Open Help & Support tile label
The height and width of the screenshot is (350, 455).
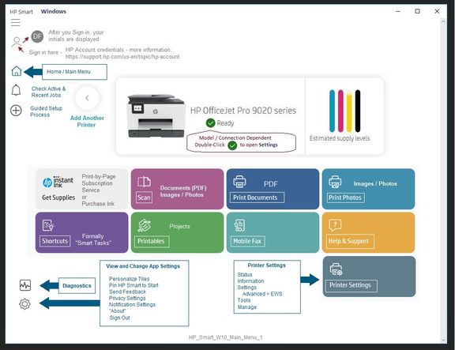(349, 241)
